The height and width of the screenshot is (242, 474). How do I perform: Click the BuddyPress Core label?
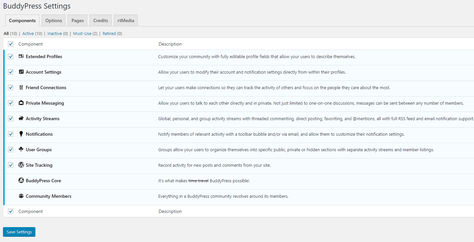click(43, 181)
